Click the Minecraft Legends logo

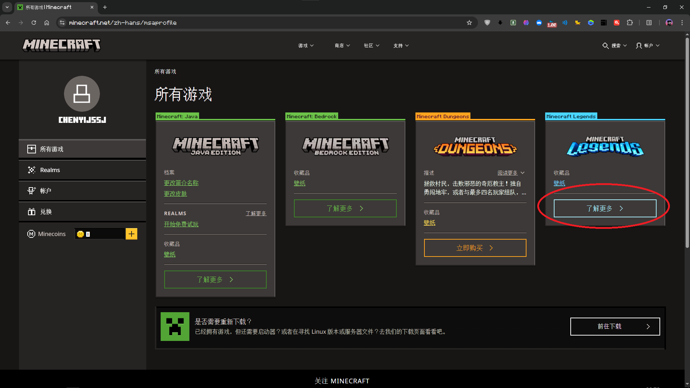605,146
